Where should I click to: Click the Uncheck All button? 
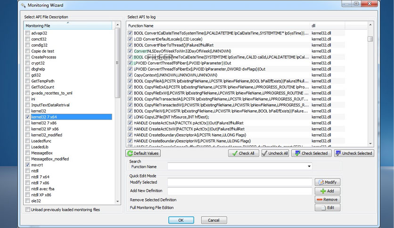tap(275, 153)
